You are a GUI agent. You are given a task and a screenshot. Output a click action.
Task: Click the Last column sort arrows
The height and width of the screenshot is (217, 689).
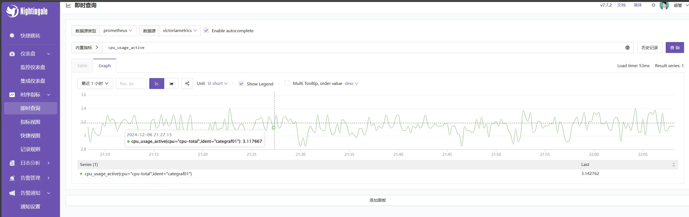tap(673, 165)
